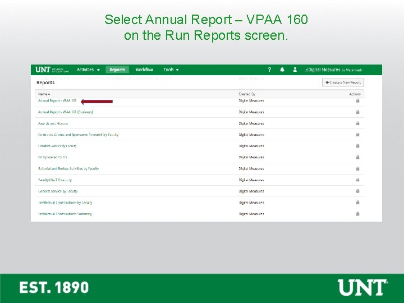Click the lock icon for VPAA 160 (Business) row
404x303 pixels.
357,112
